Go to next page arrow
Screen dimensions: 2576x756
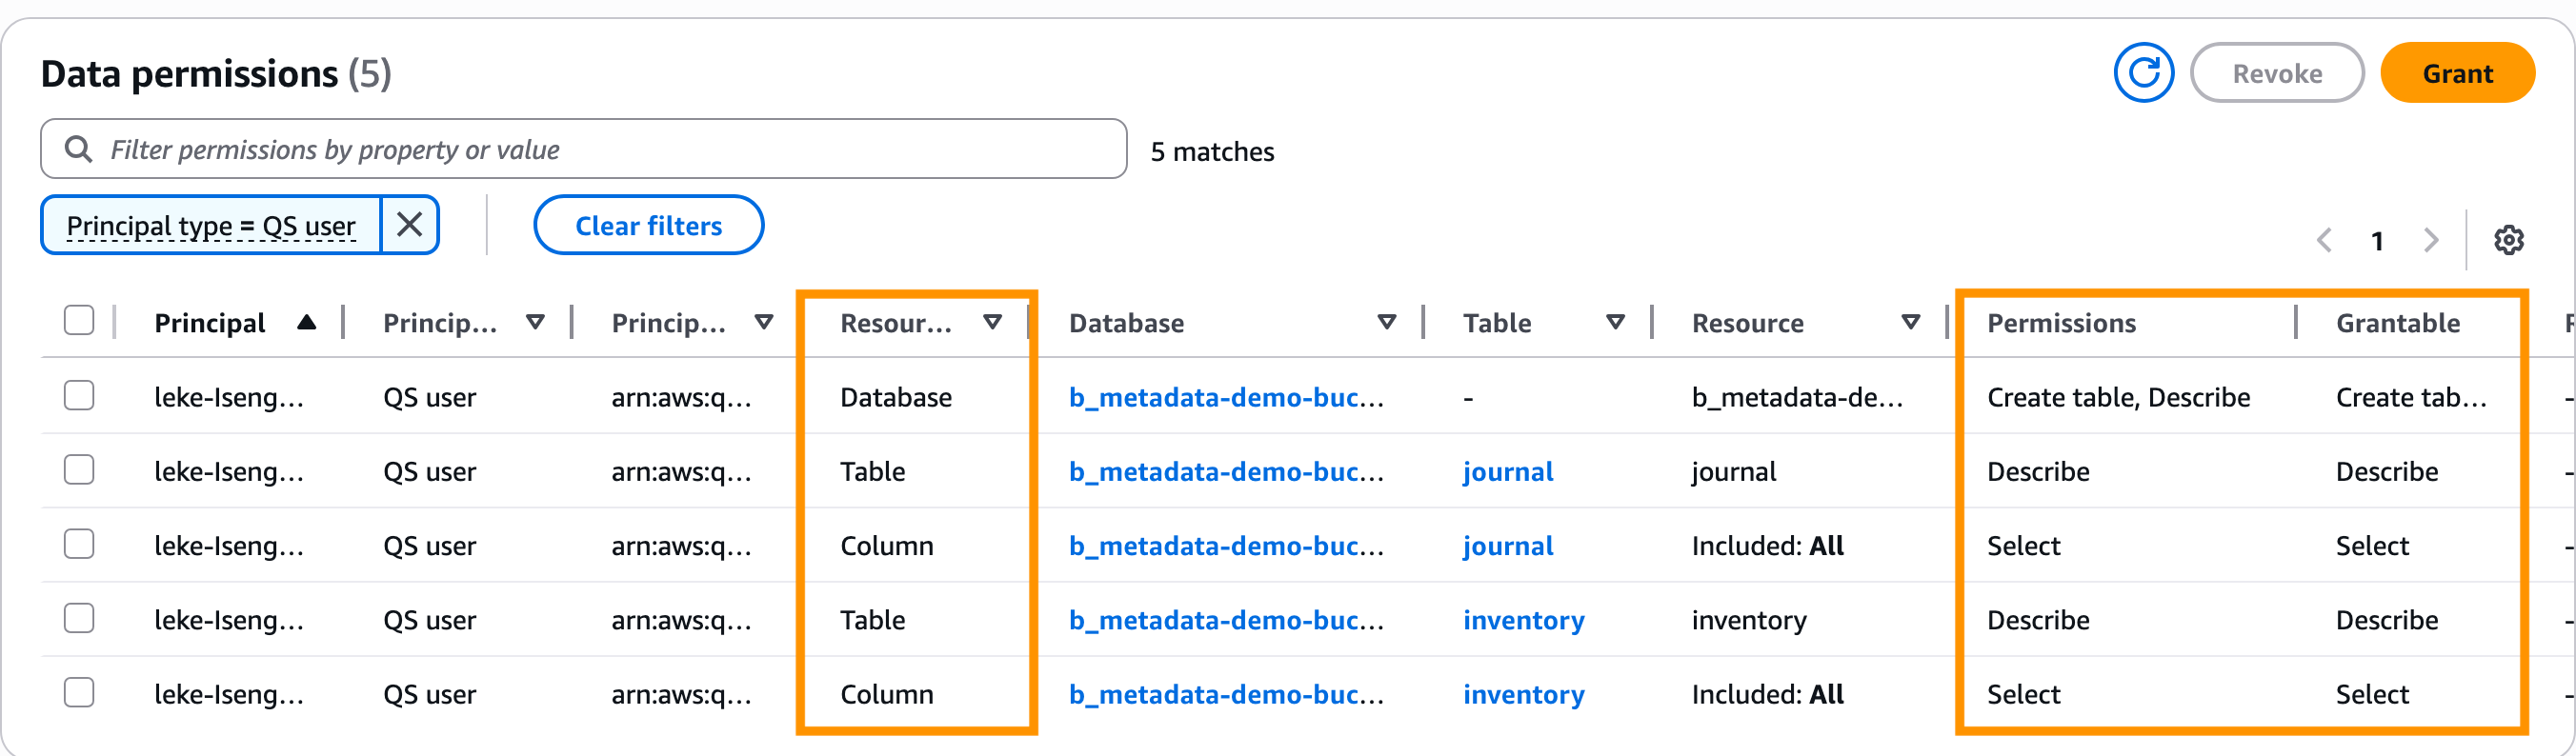[2431, 241]
